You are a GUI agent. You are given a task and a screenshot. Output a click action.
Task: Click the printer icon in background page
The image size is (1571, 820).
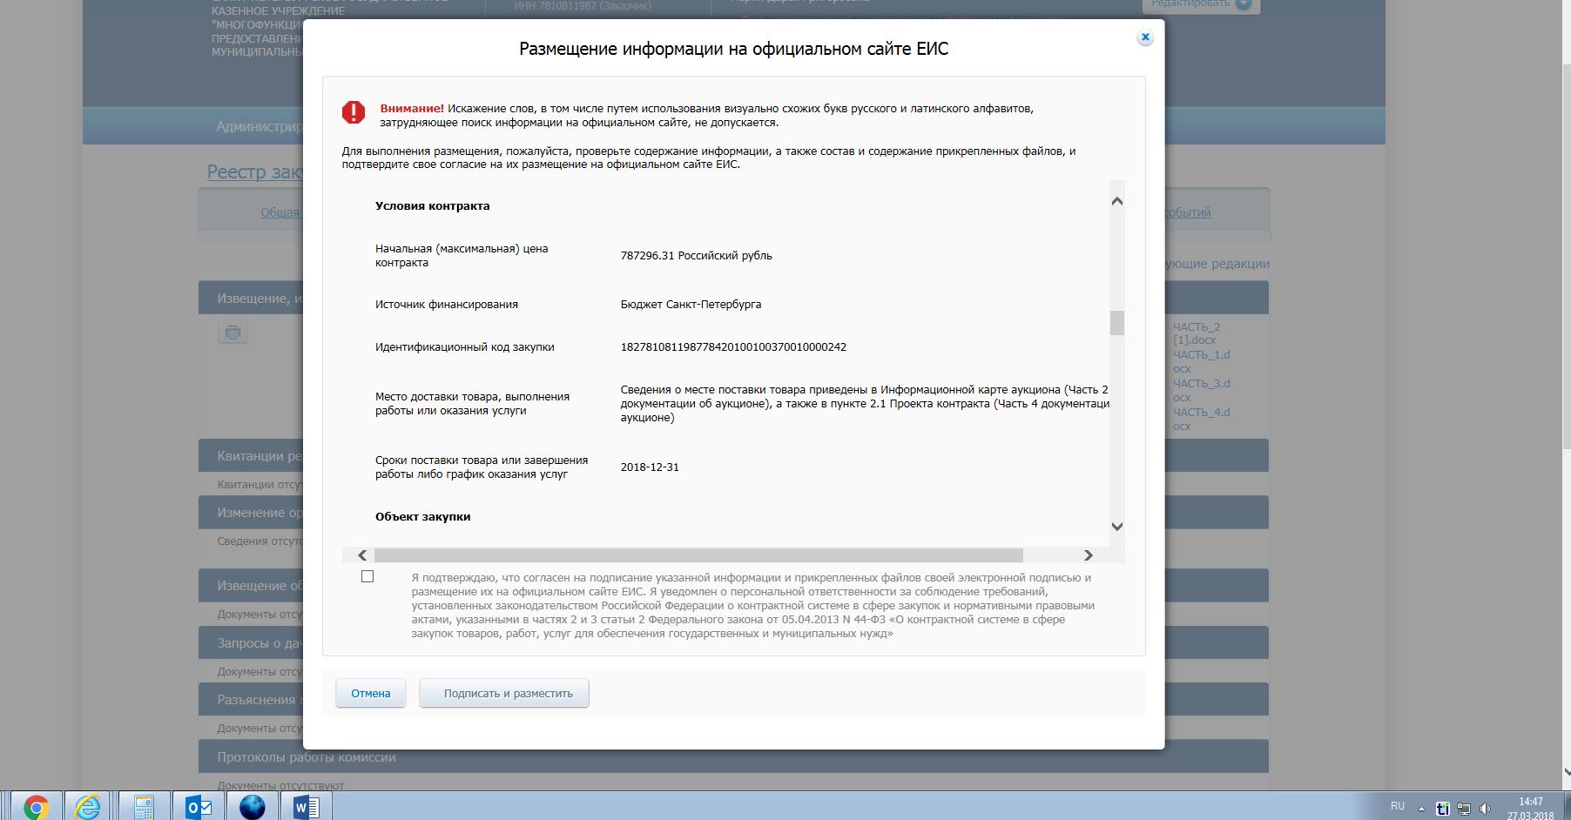(x=233, y=333)
